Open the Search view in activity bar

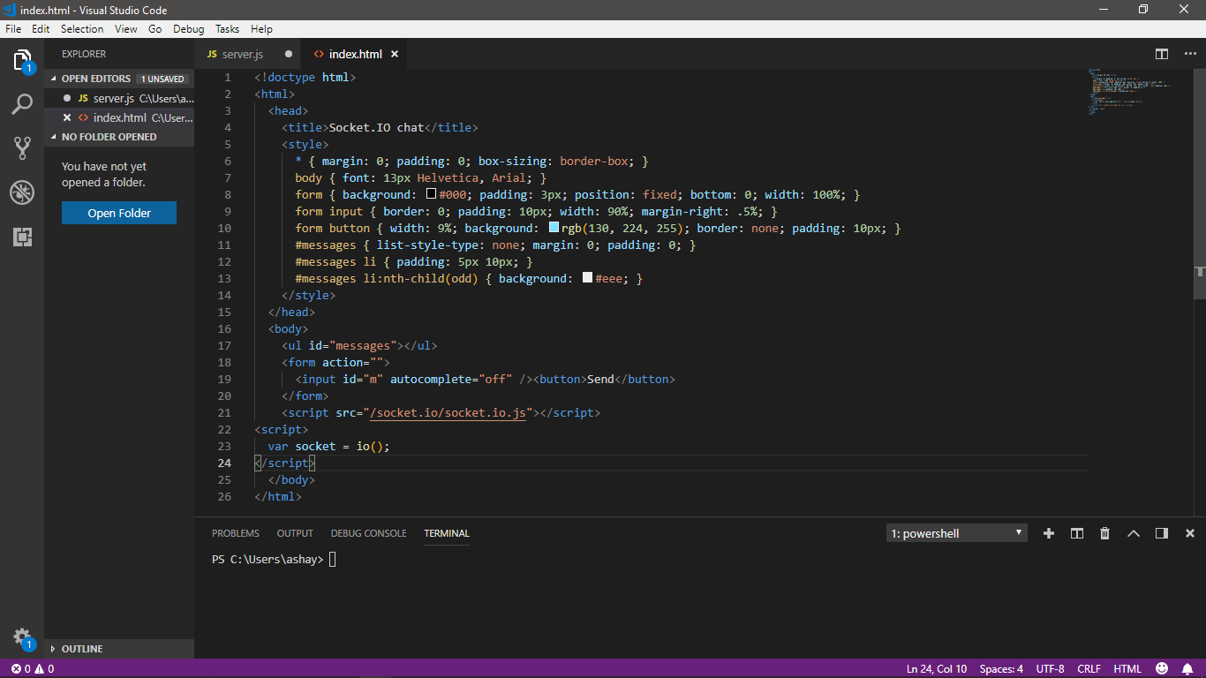(22, 105)
